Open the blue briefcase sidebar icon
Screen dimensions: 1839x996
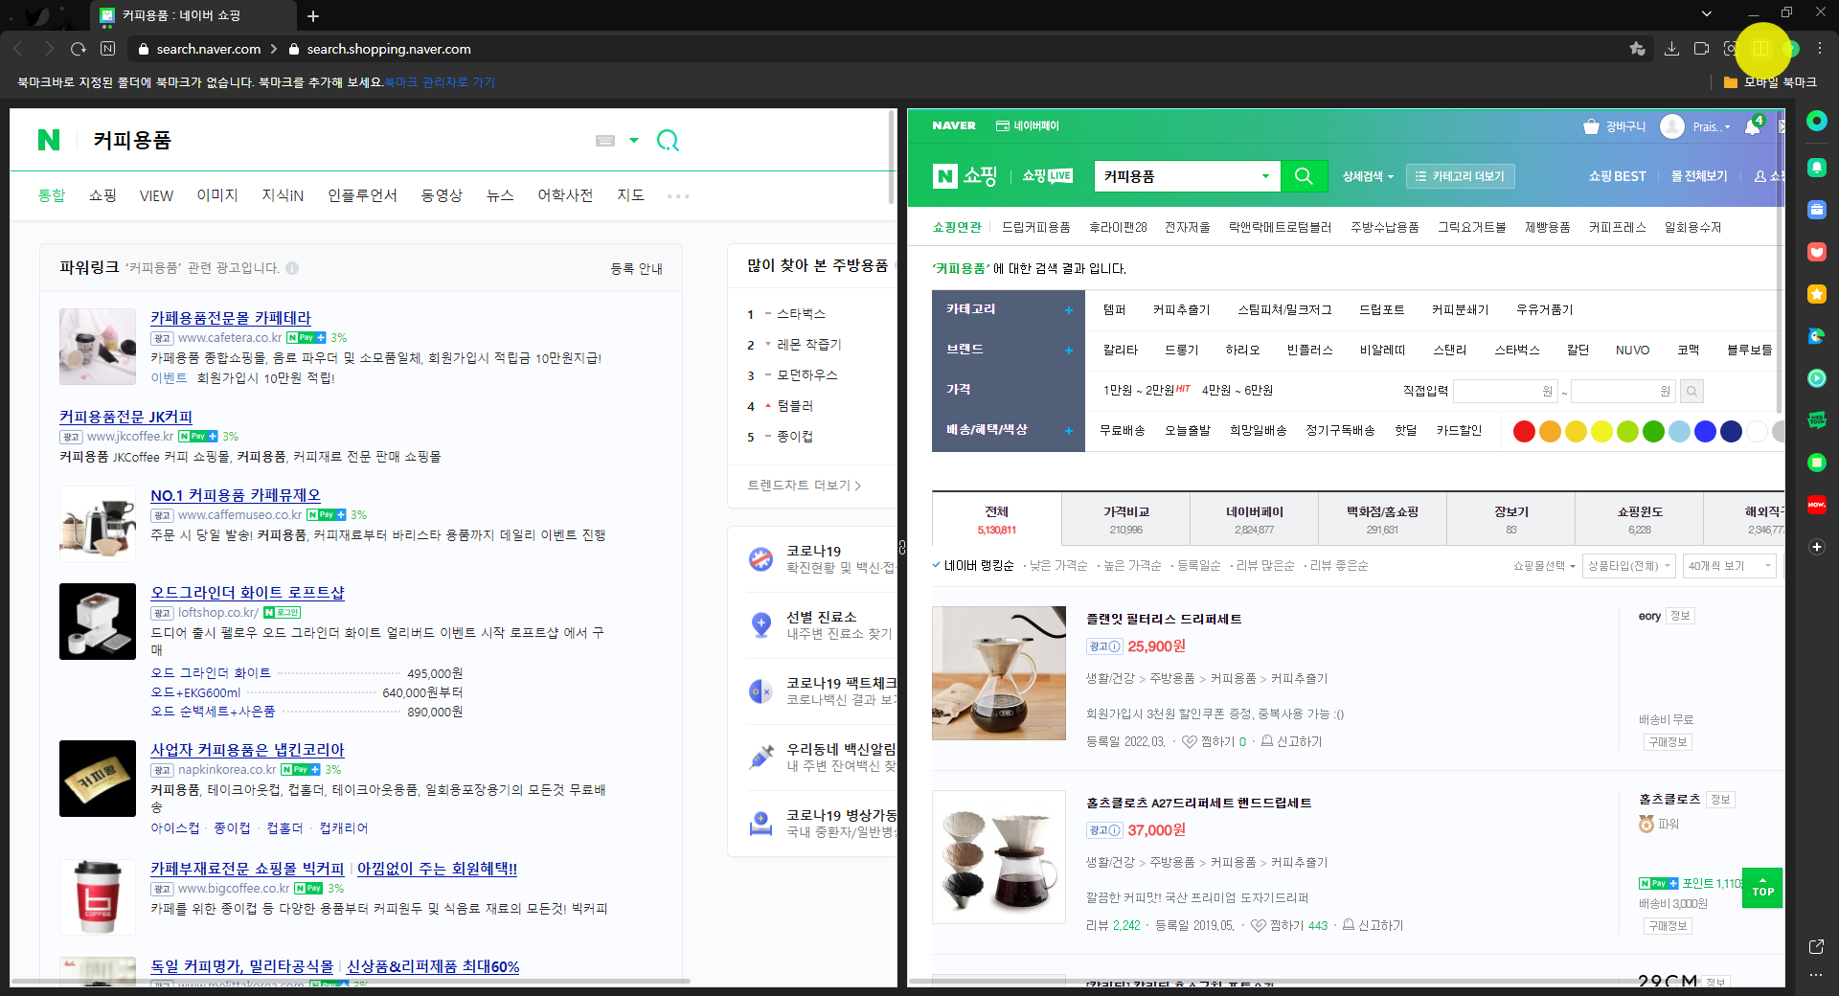click(1817, 210)
